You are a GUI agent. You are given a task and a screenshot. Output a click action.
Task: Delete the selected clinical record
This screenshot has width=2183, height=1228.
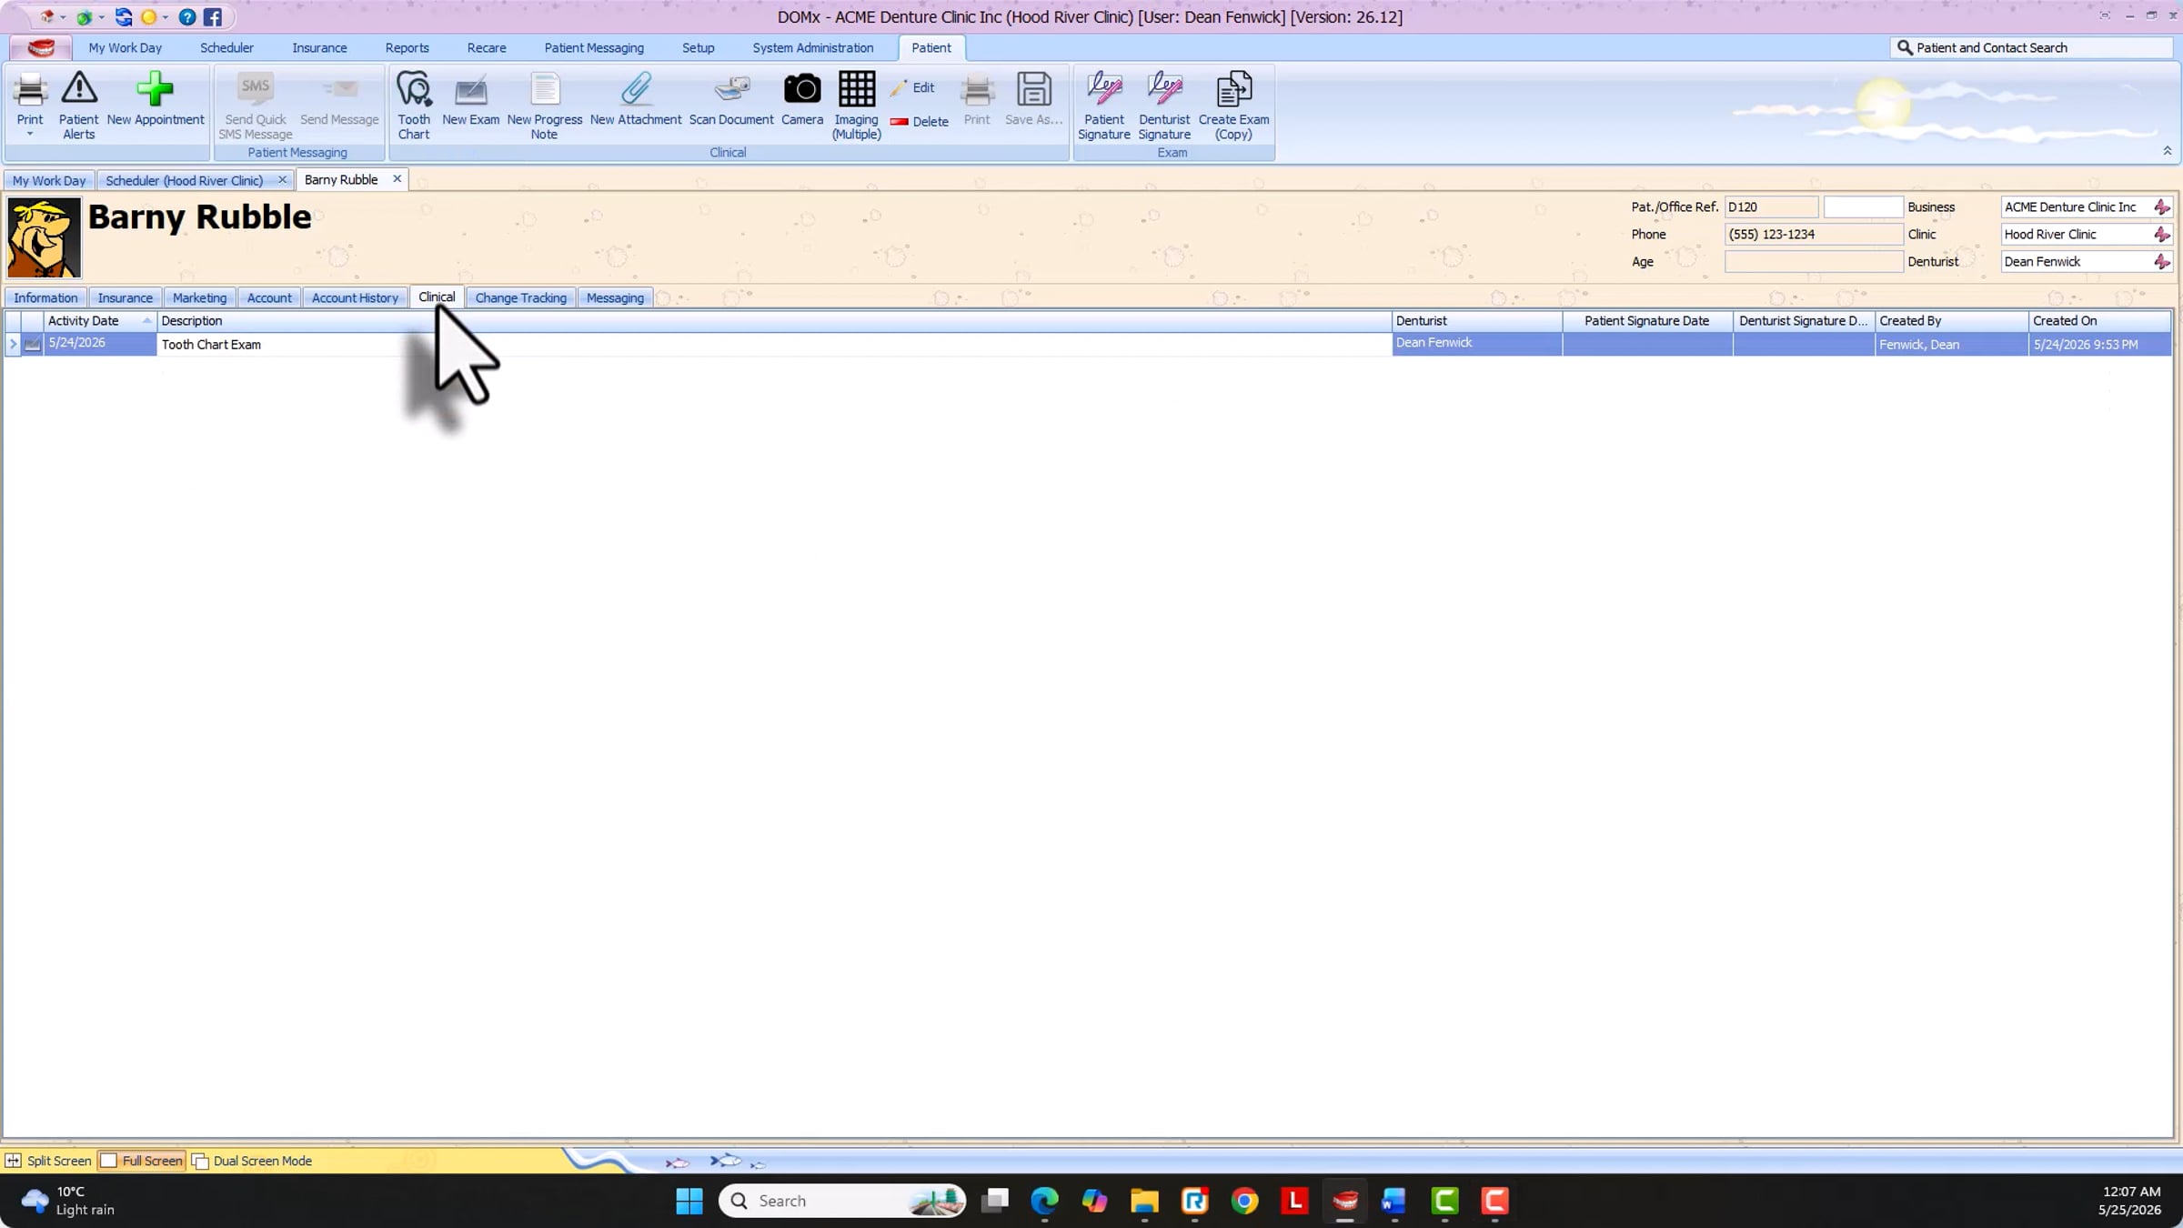pos(920,121)
